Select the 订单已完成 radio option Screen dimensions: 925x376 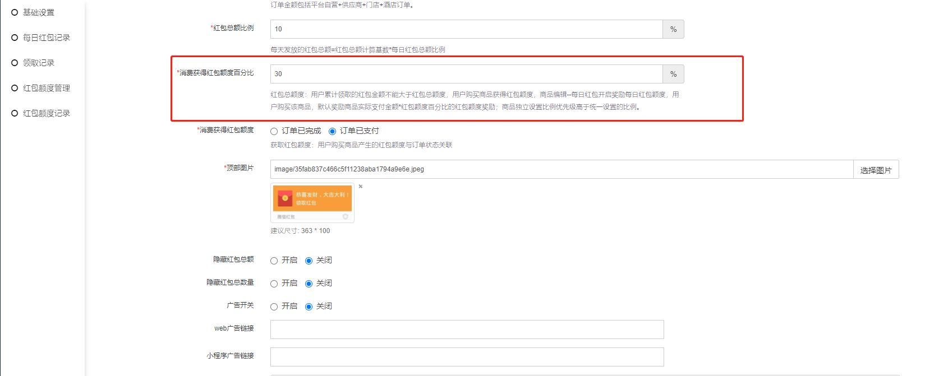[274, 131]
